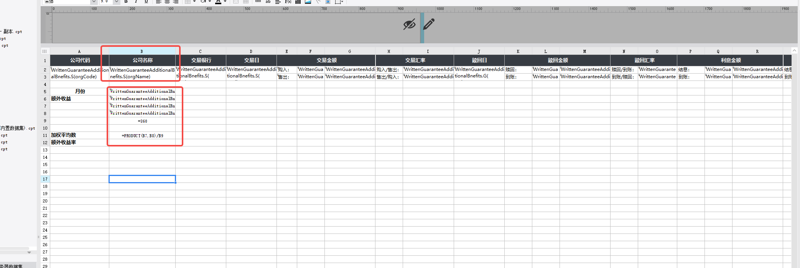
Task: Click the sheet scroll-up arrow
Action: click(x=795, y=51)
